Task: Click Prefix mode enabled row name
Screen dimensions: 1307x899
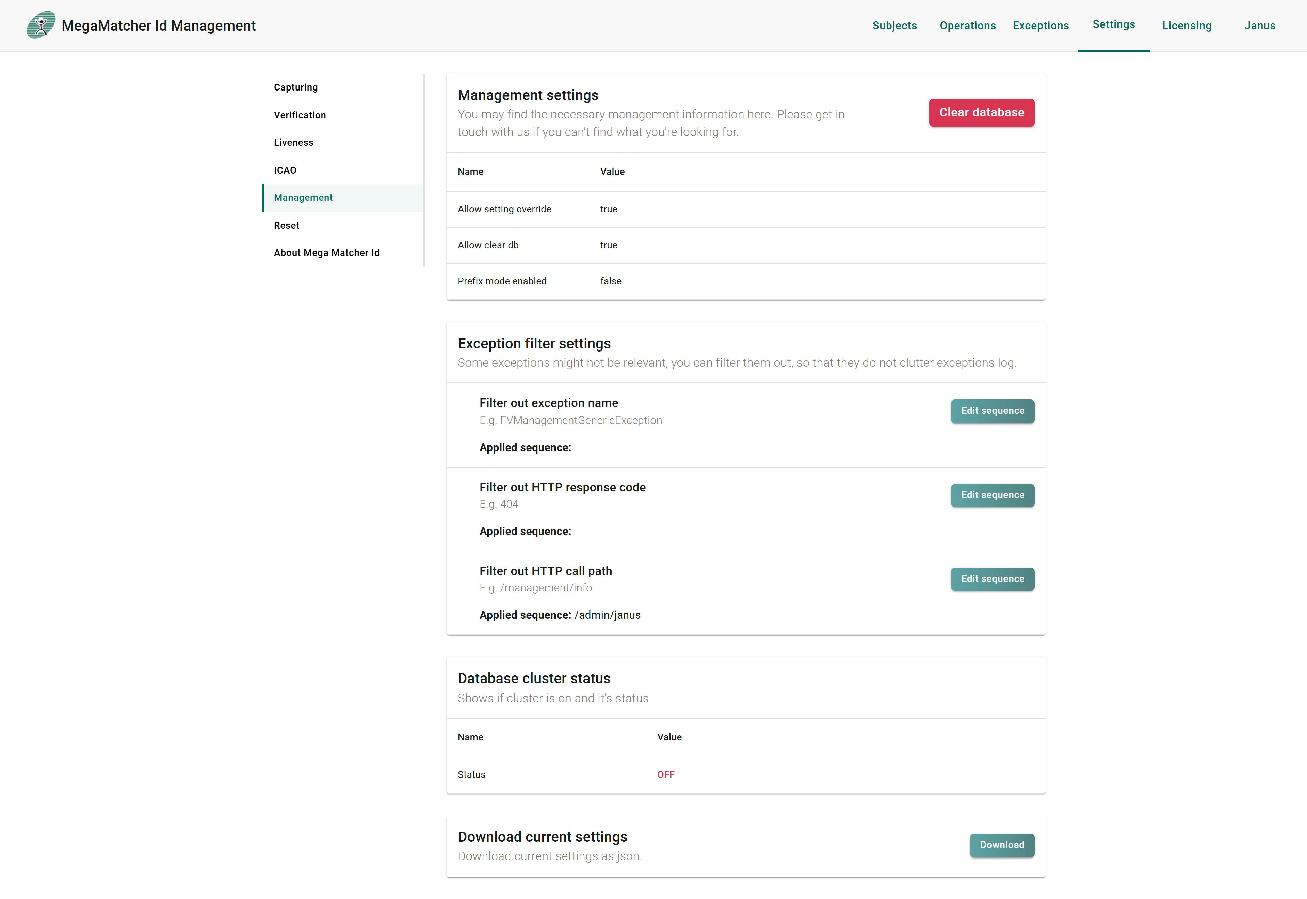Action: 502,281
